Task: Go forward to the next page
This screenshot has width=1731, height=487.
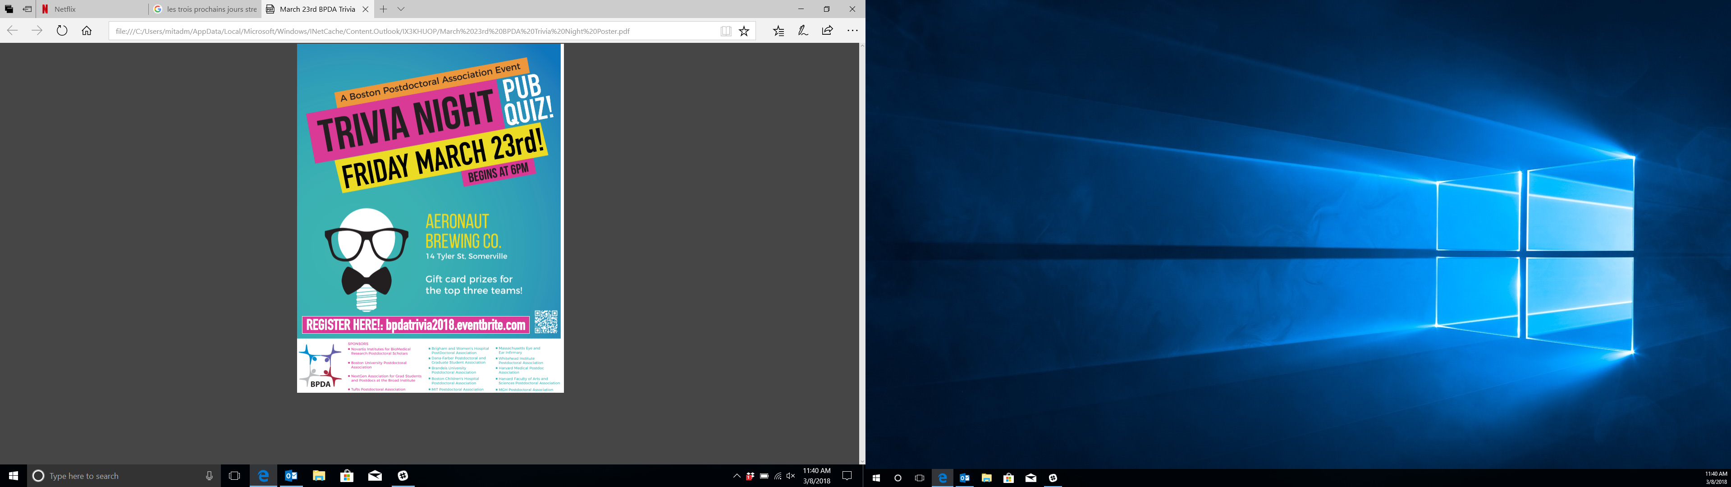Action: pos(37,30)
